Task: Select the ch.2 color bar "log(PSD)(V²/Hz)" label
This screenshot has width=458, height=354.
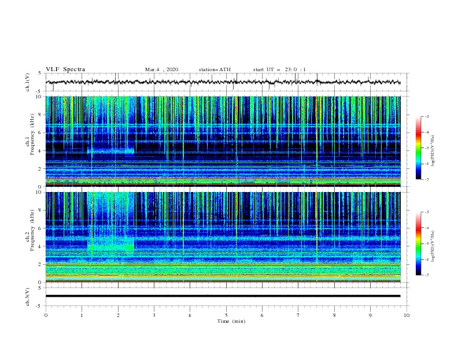Action: pos(433,246)
